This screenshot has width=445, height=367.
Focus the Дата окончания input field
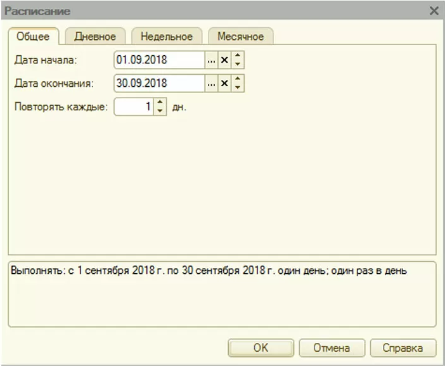click(x=158, y=83)
